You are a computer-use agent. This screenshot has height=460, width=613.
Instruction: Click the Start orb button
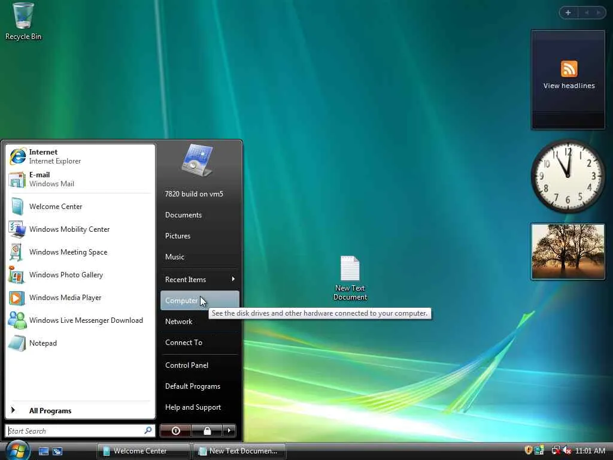coord(17,450)
